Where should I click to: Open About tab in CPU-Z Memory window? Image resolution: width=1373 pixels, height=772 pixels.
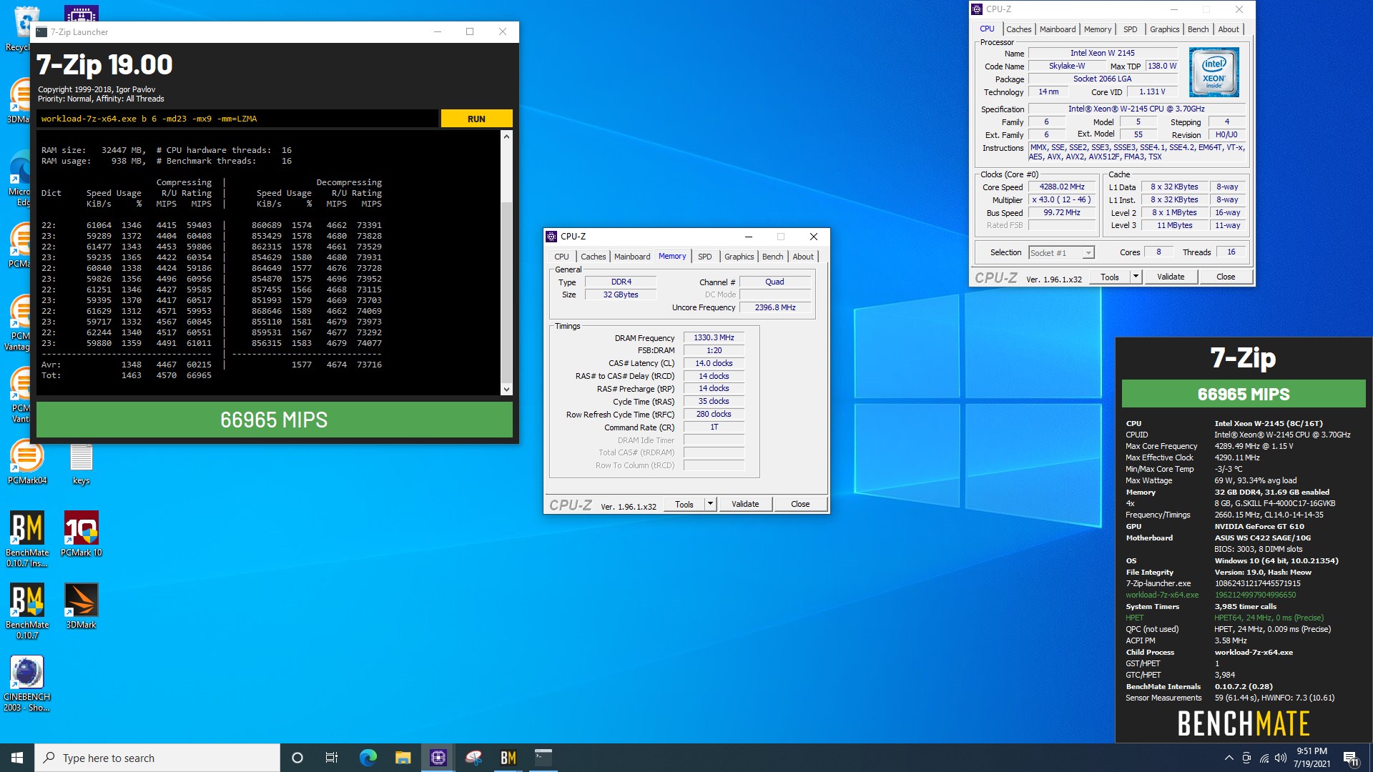click(802, 257)
